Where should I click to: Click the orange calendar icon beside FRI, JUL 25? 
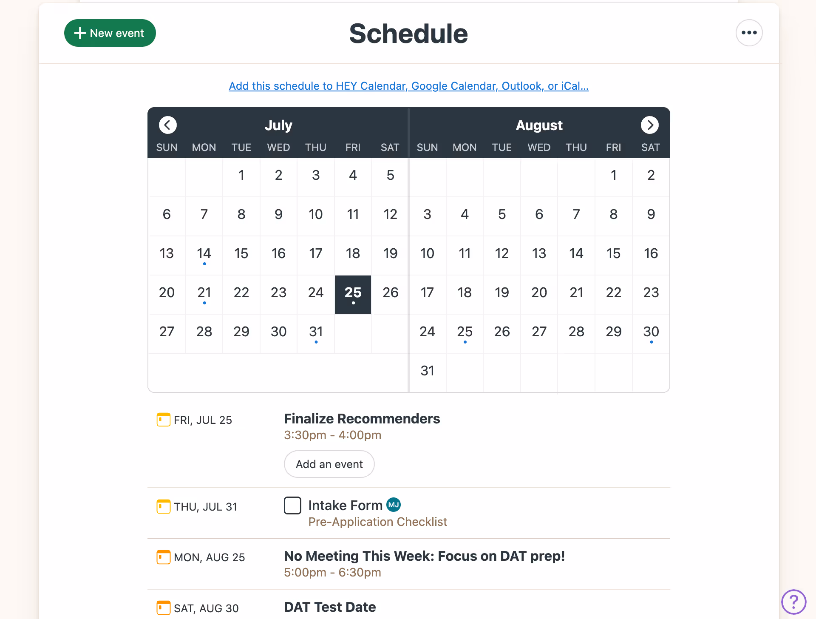coord(163,420)
